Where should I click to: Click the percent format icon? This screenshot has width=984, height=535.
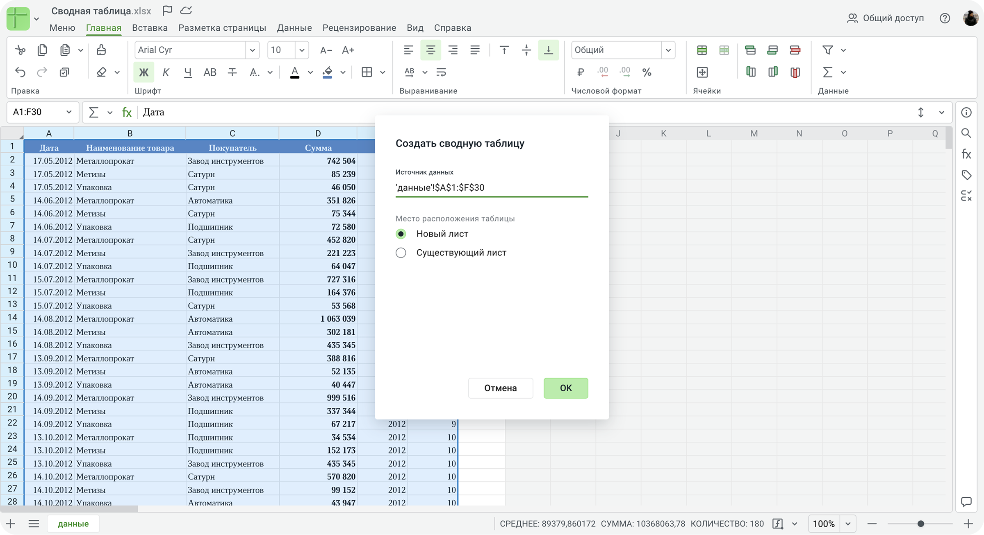coord(647,72)
